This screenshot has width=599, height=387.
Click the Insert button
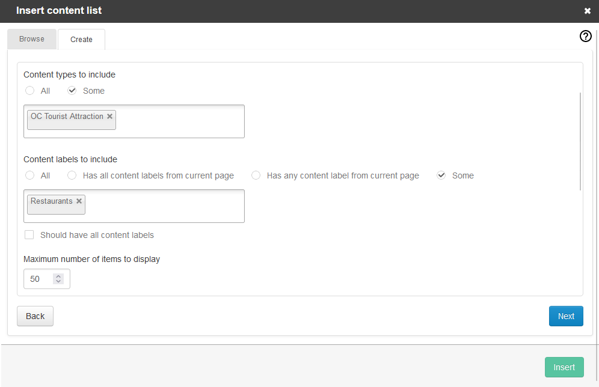(x=564, y=367)
